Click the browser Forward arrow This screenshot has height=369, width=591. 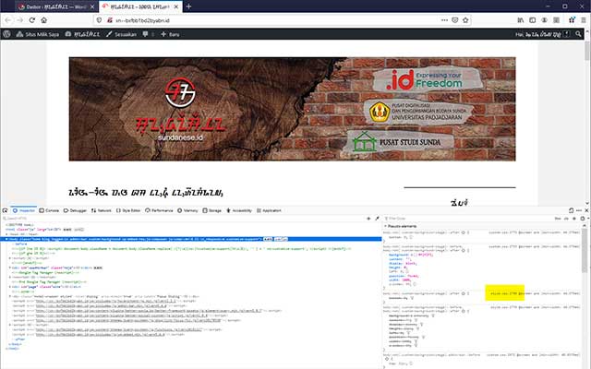[x=20, y=20]
